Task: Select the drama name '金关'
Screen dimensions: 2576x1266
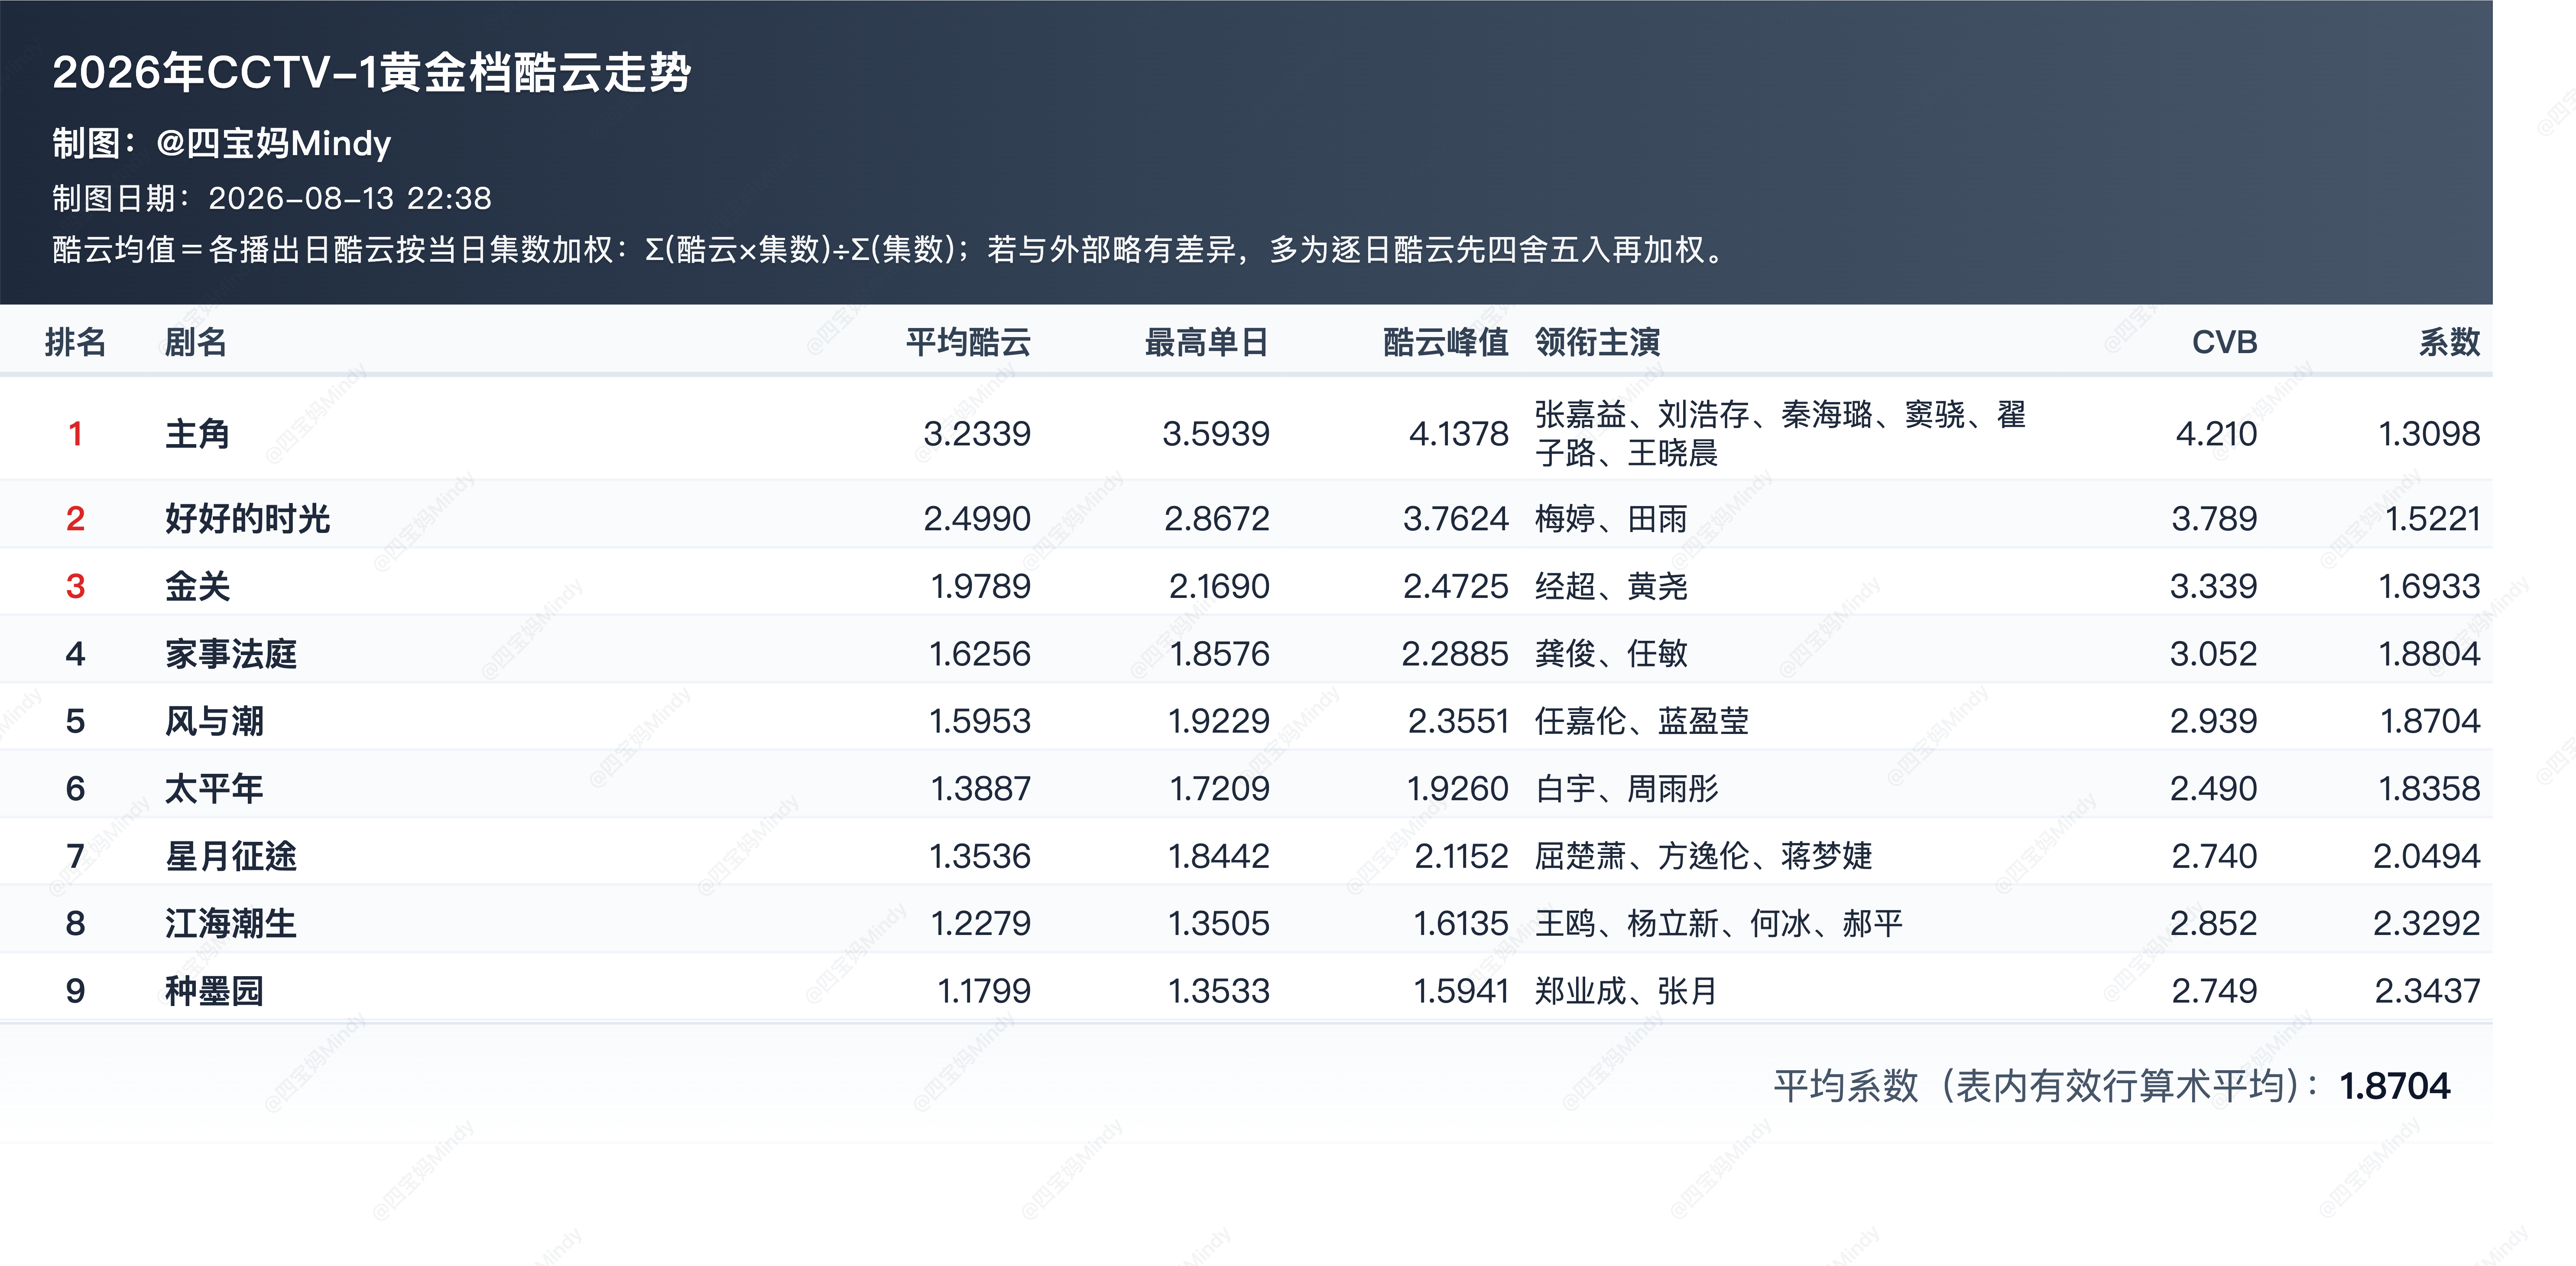Action: point(197,586)
